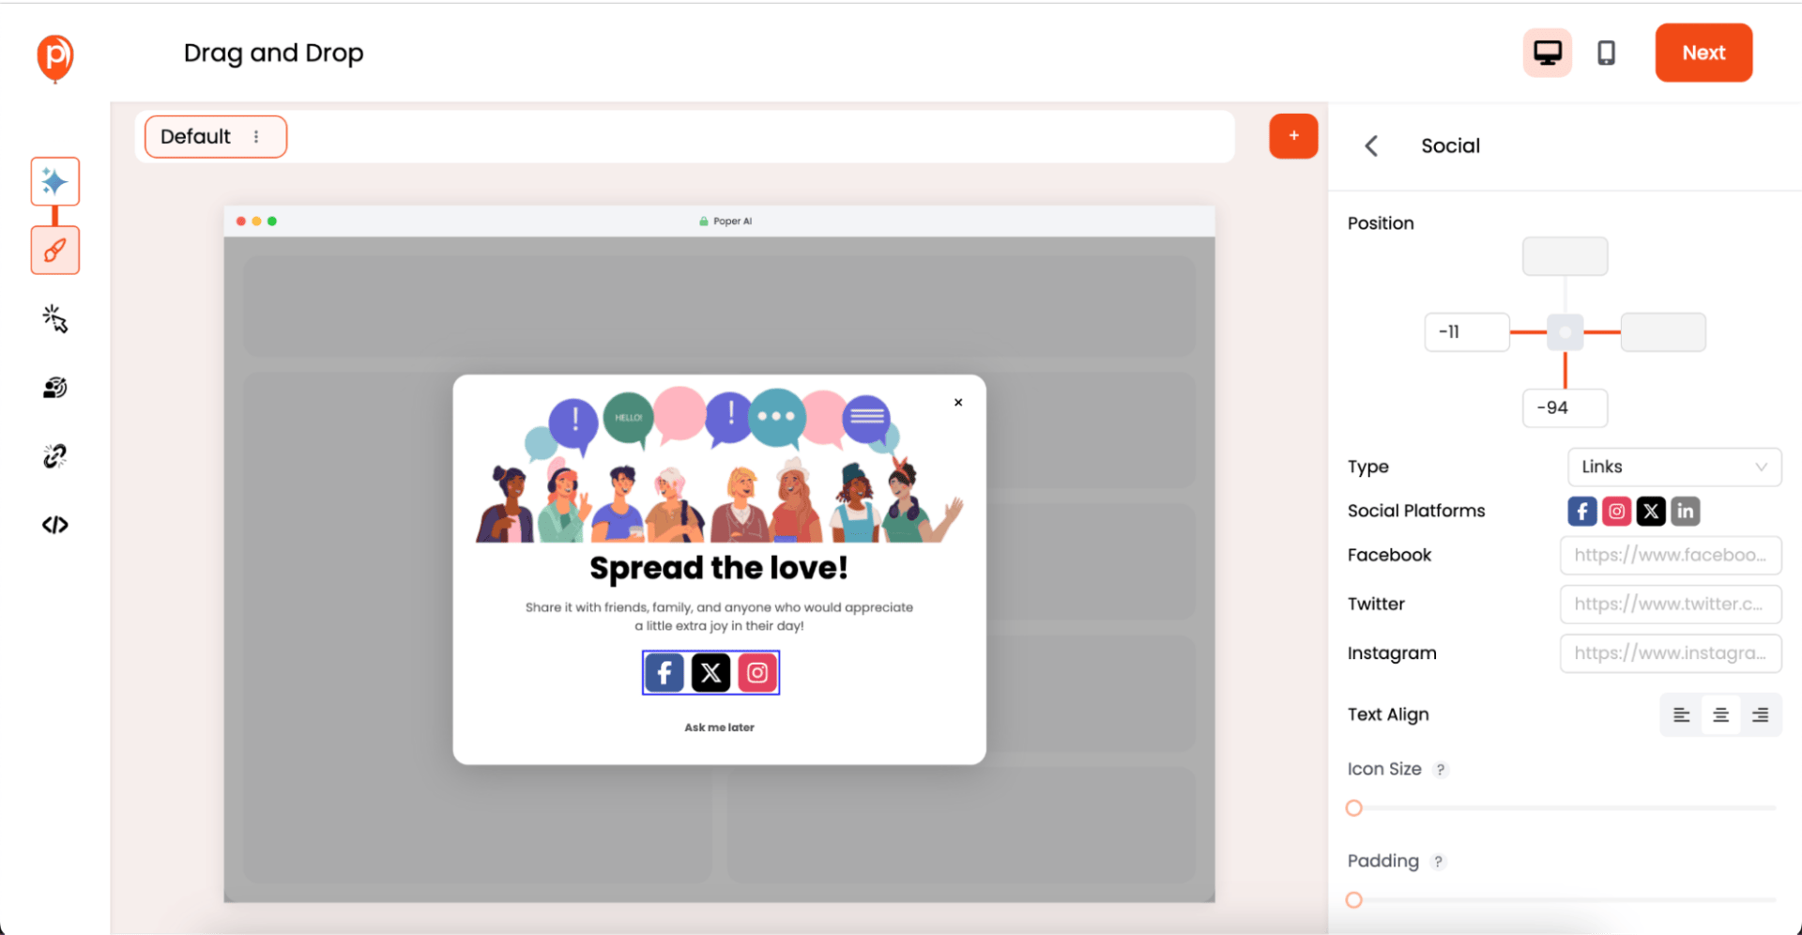1802x935 pixels.
Task: Click the Poper logo icon
Action: point(55,56)
